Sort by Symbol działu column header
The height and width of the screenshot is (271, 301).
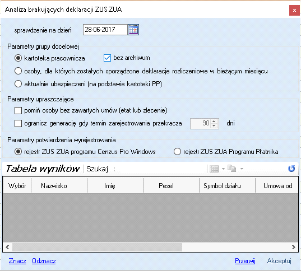pyautogui.click(x=227, y=185)
